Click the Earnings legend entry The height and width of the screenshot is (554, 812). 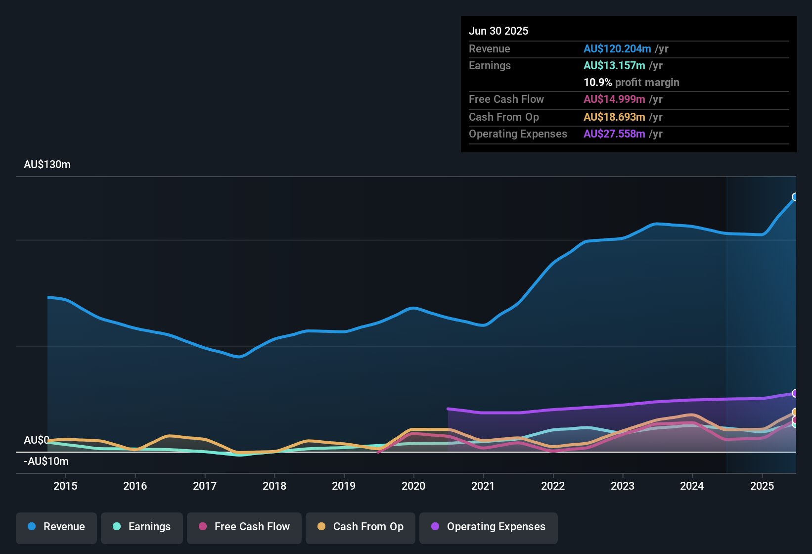coord(141,527)
